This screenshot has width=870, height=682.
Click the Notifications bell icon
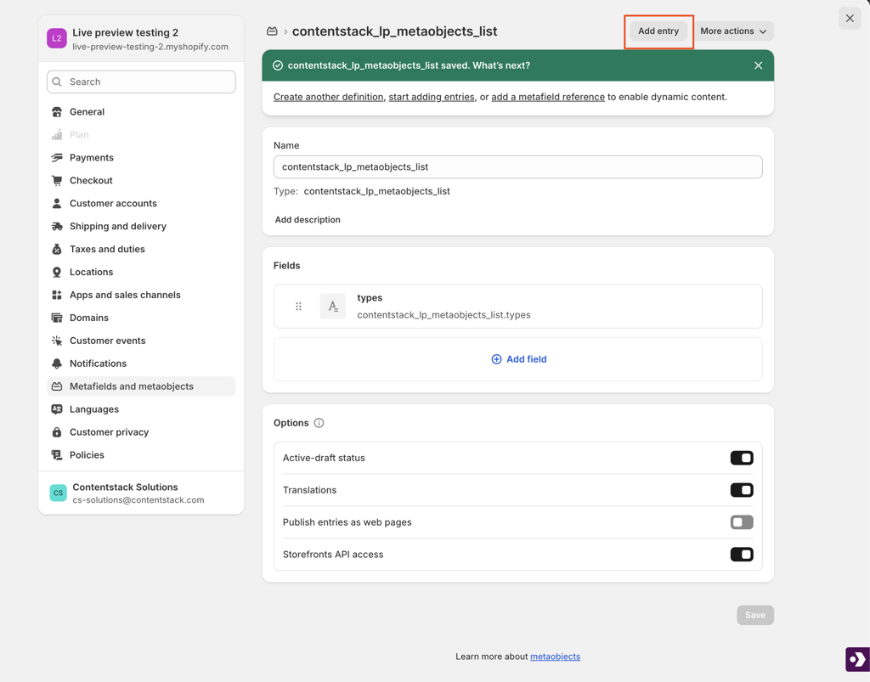pyautogui.click(x=57, y=364)
